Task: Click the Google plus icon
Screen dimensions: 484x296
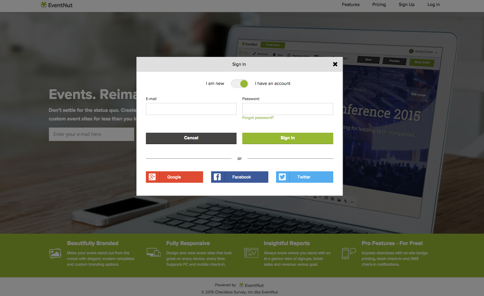Action: tap(152, 177)
